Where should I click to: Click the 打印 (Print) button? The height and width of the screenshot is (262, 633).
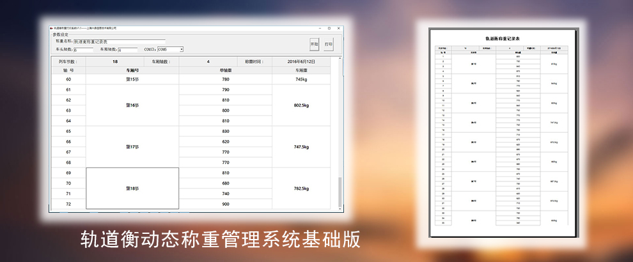click(x=329, y=44)
